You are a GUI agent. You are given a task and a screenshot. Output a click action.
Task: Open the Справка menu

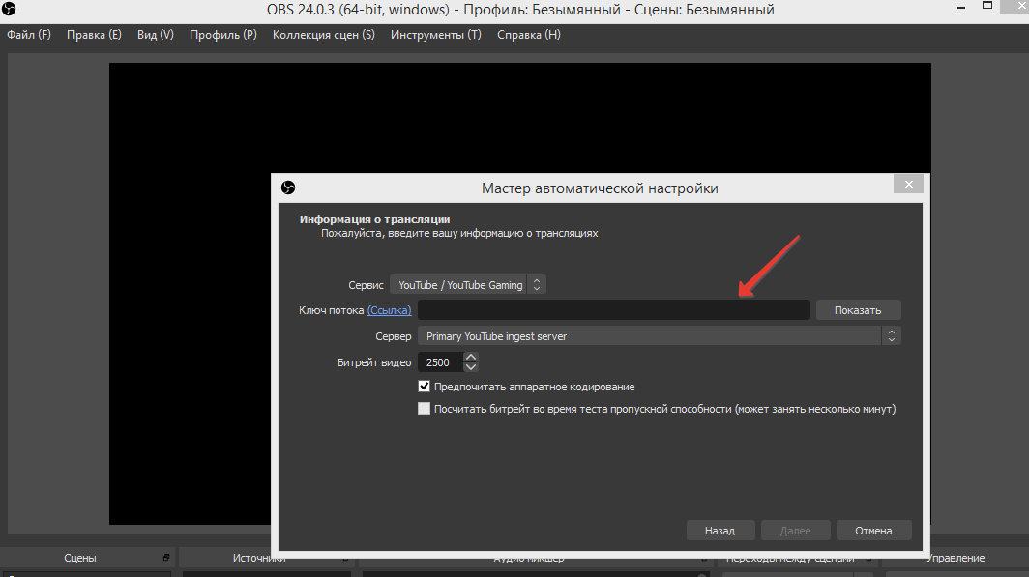(529, 35)
